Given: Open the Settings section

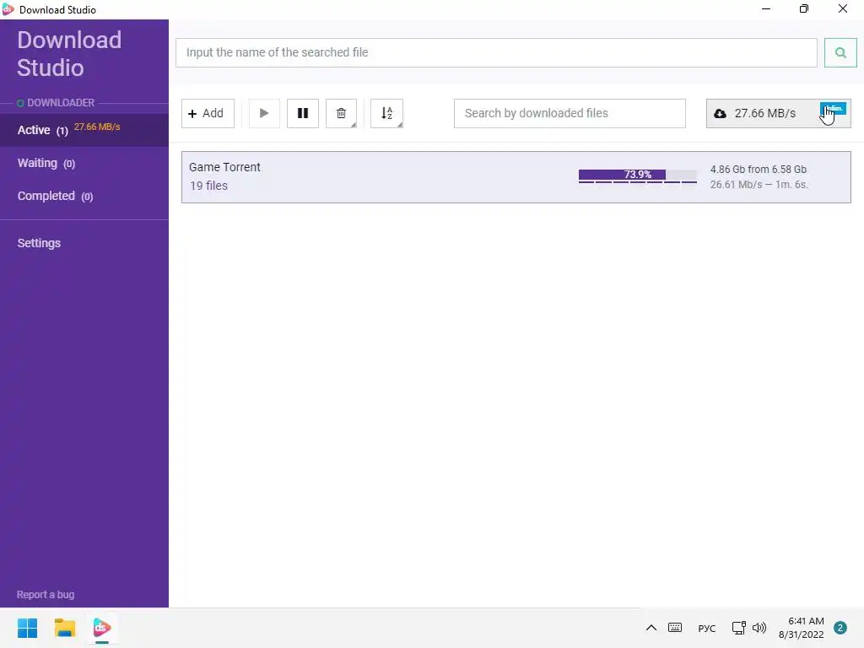Looking at the screenshot, I should [x=39, y=243].
